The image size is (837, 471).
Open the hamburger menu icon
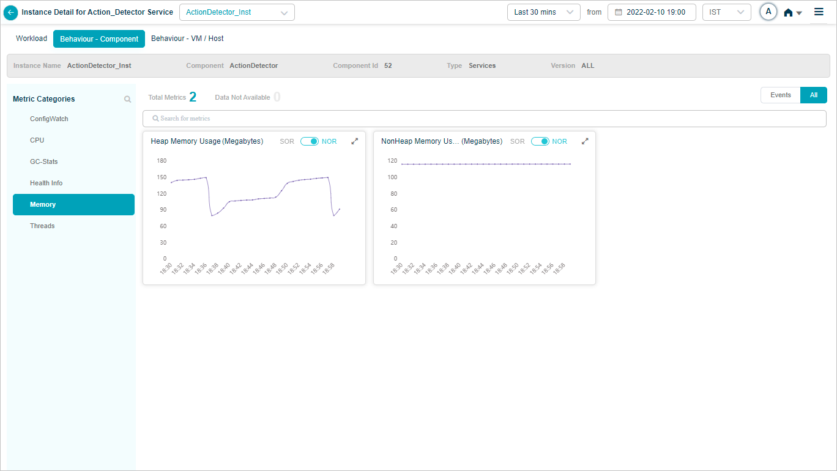(819, 12)
